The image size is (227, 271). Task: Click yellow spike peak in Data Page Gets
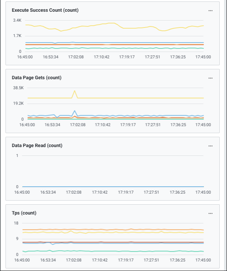click(x=75, y=91)
